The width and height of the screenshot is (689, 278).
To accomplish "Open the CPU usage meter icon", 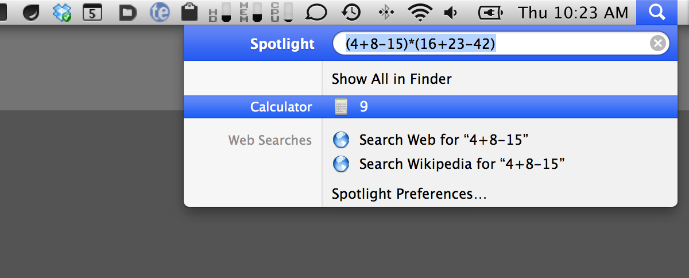I will 281,12.
